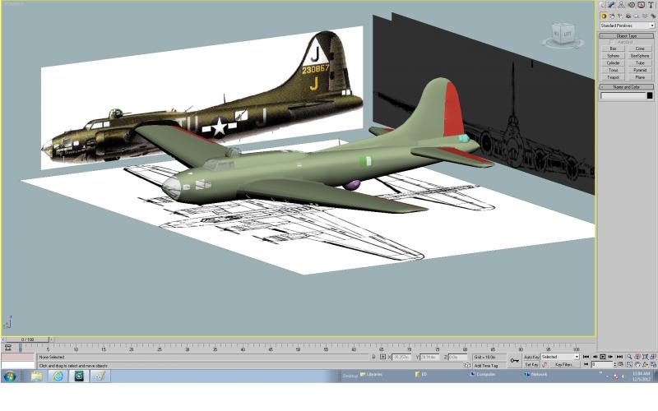Click the Cone primitive button
This screenshot has width=658, height=411.
(640, 48)
